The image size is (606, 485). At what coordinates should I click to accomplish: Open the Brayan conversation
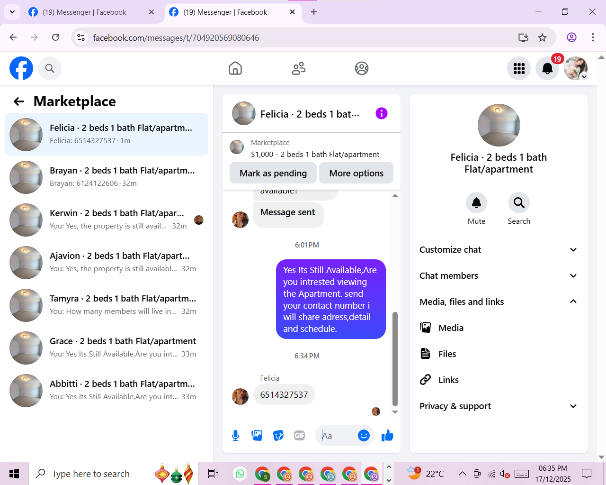coord(107,177)
